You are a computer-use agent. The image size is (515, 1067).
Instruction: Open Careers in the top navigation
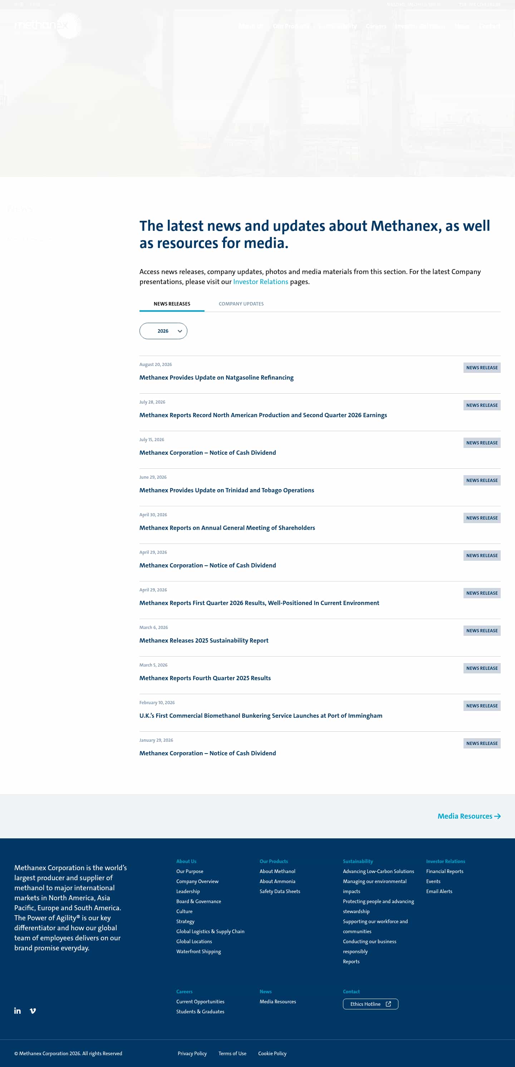point(376,26)
